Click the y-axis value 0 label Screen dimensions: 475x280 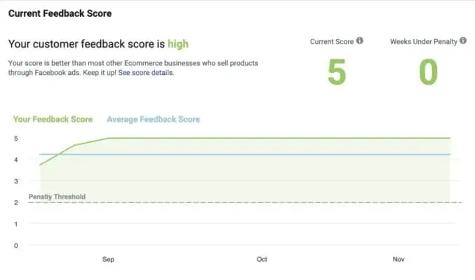pos(15,246)
